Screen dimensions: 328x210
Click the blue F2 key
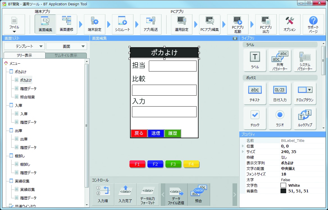pyautogui.click(x=155, y=164)
